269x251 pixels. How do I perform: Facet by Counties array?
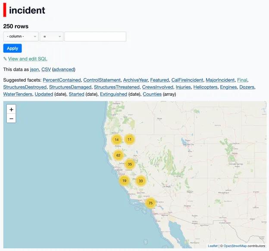click(152, 94)
